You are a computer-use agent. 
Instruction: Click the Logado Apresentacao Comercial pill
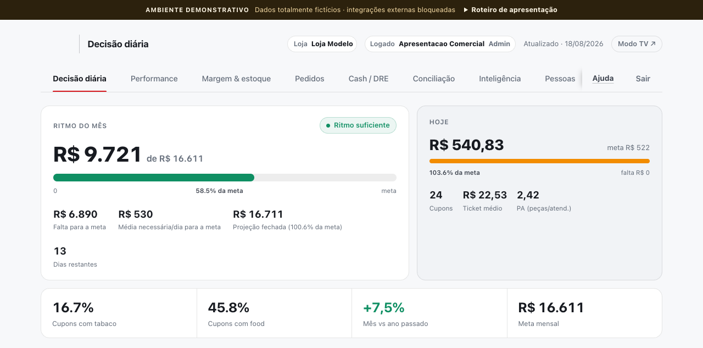(x=440, y=44)
